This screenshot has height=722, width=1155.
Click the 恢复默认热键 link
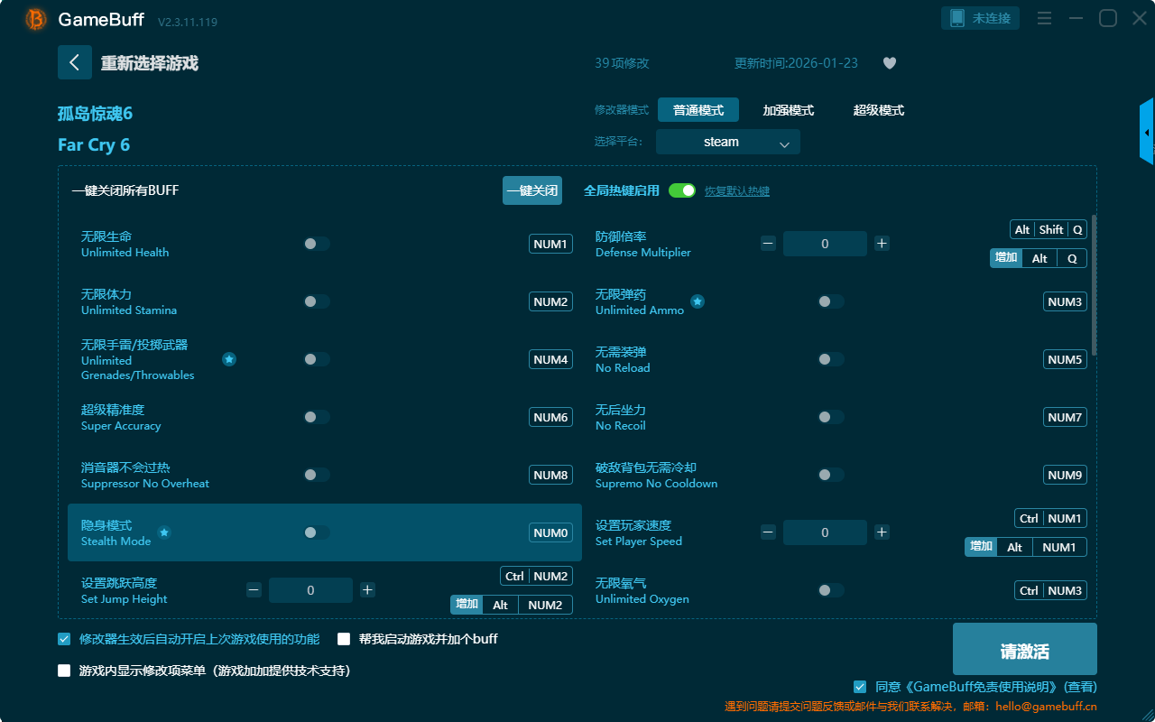tap(736, 191)
